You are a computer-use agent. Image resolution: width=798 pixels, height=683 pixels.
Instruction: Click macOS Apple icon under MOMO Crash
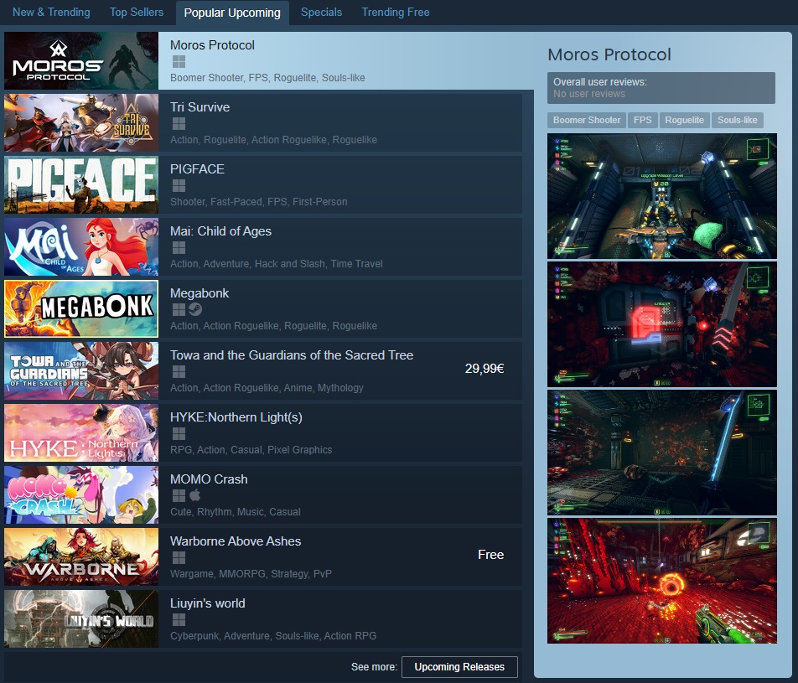(195, 495)
